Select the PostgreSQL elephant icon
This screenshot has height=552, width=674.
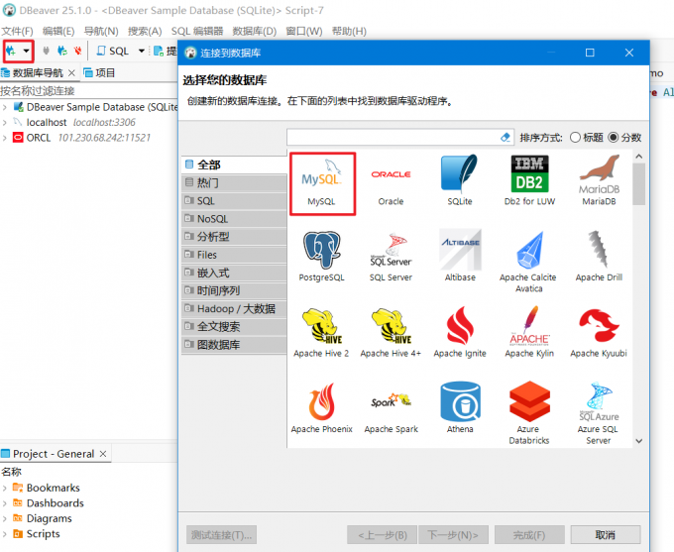tap(321, 250)
